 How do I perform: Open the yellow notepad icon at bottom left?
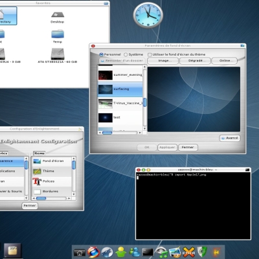click(x=12, y=251)
